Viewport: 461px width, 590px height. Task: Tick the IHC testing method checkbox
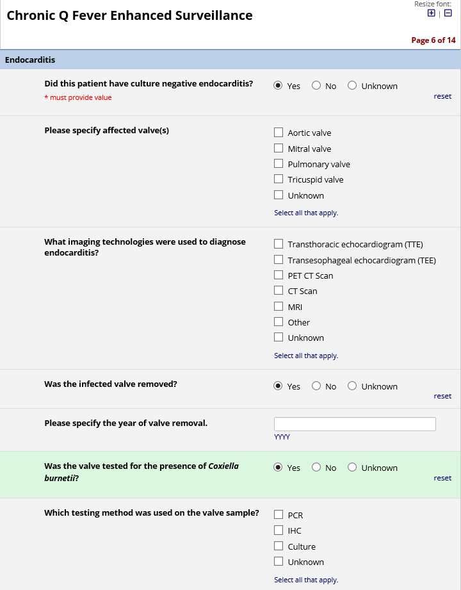point(279,530)
